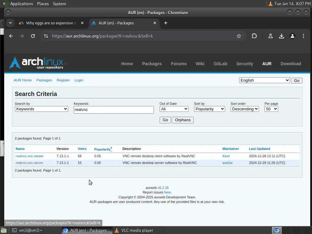Open the Login link
This screenshot has width=312, height=234.
tap(79, 80)
